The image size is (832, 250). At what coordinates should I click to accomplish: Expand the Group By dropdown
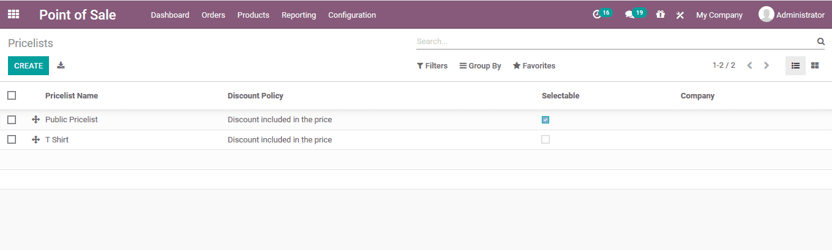[x=481, y=66]
